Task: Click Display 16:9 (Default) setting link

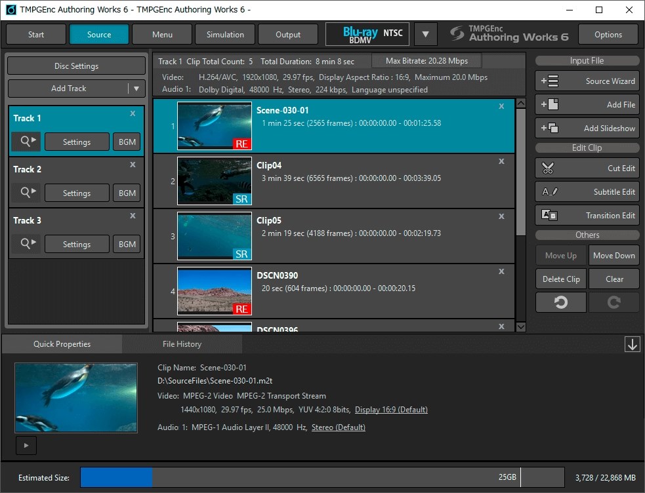Action: 391,410
